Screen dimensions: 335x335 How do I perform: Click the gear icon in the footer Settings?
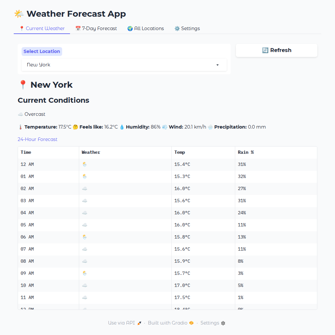[223, 323]
